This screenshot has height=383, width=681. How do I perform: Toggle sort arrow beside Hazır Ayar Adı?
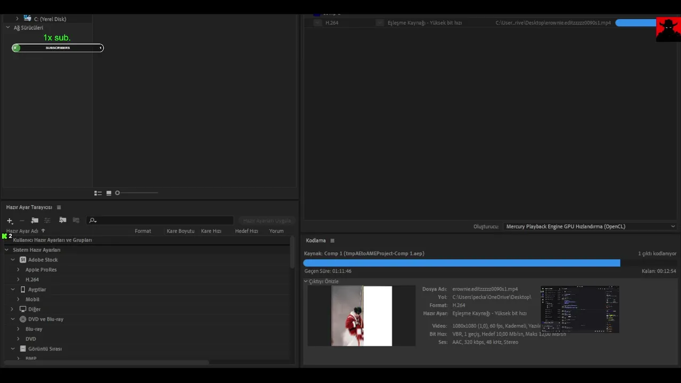point(43,231)
